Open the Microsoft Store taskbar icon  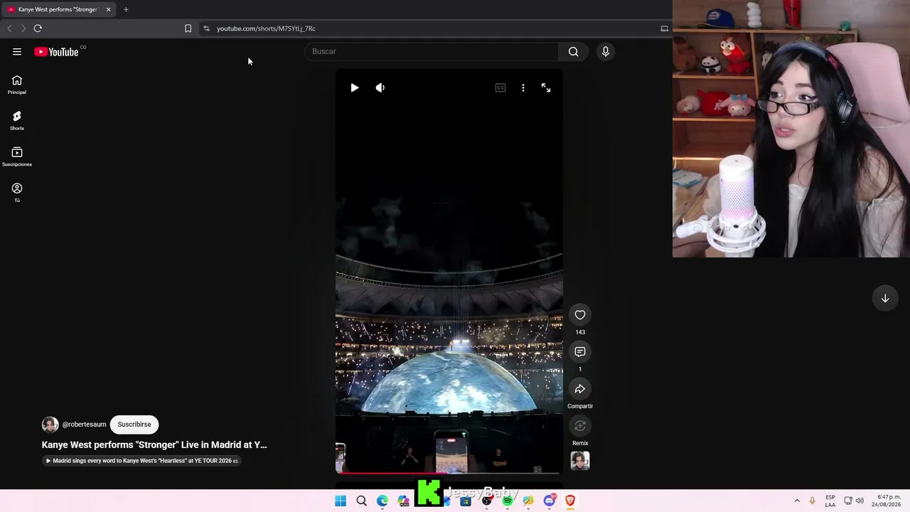point(466,501)
